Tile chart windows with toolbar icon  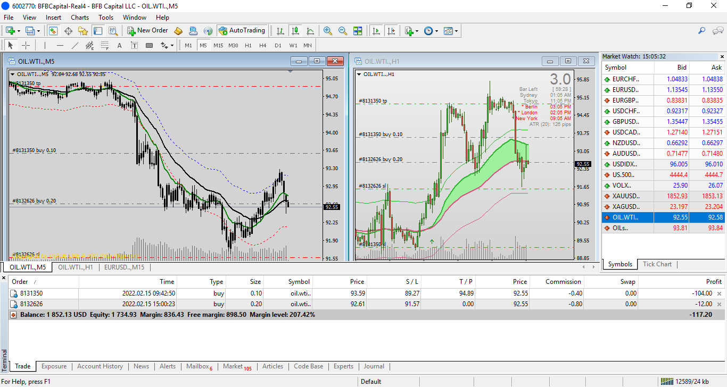tap(358, 31)
